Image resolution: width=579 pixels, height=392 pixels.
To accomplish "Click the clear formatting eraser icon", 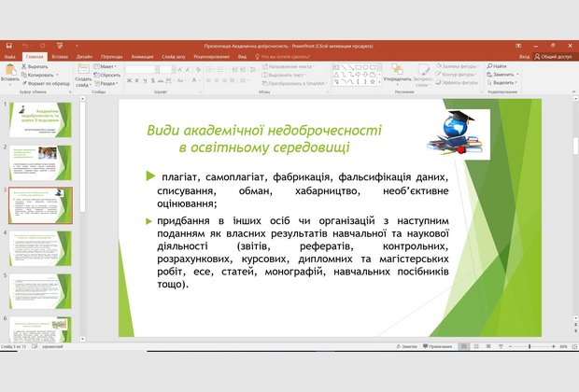I will [x=198, y=69].
